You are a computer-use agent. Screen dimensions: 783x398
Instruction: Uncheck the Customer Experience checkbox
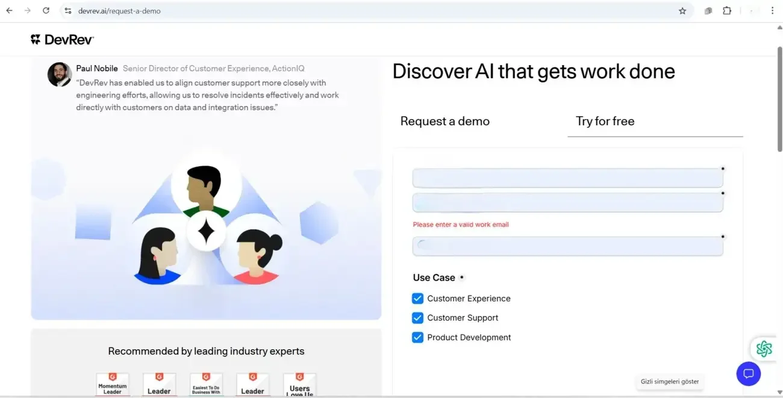[x=417, y=299]
